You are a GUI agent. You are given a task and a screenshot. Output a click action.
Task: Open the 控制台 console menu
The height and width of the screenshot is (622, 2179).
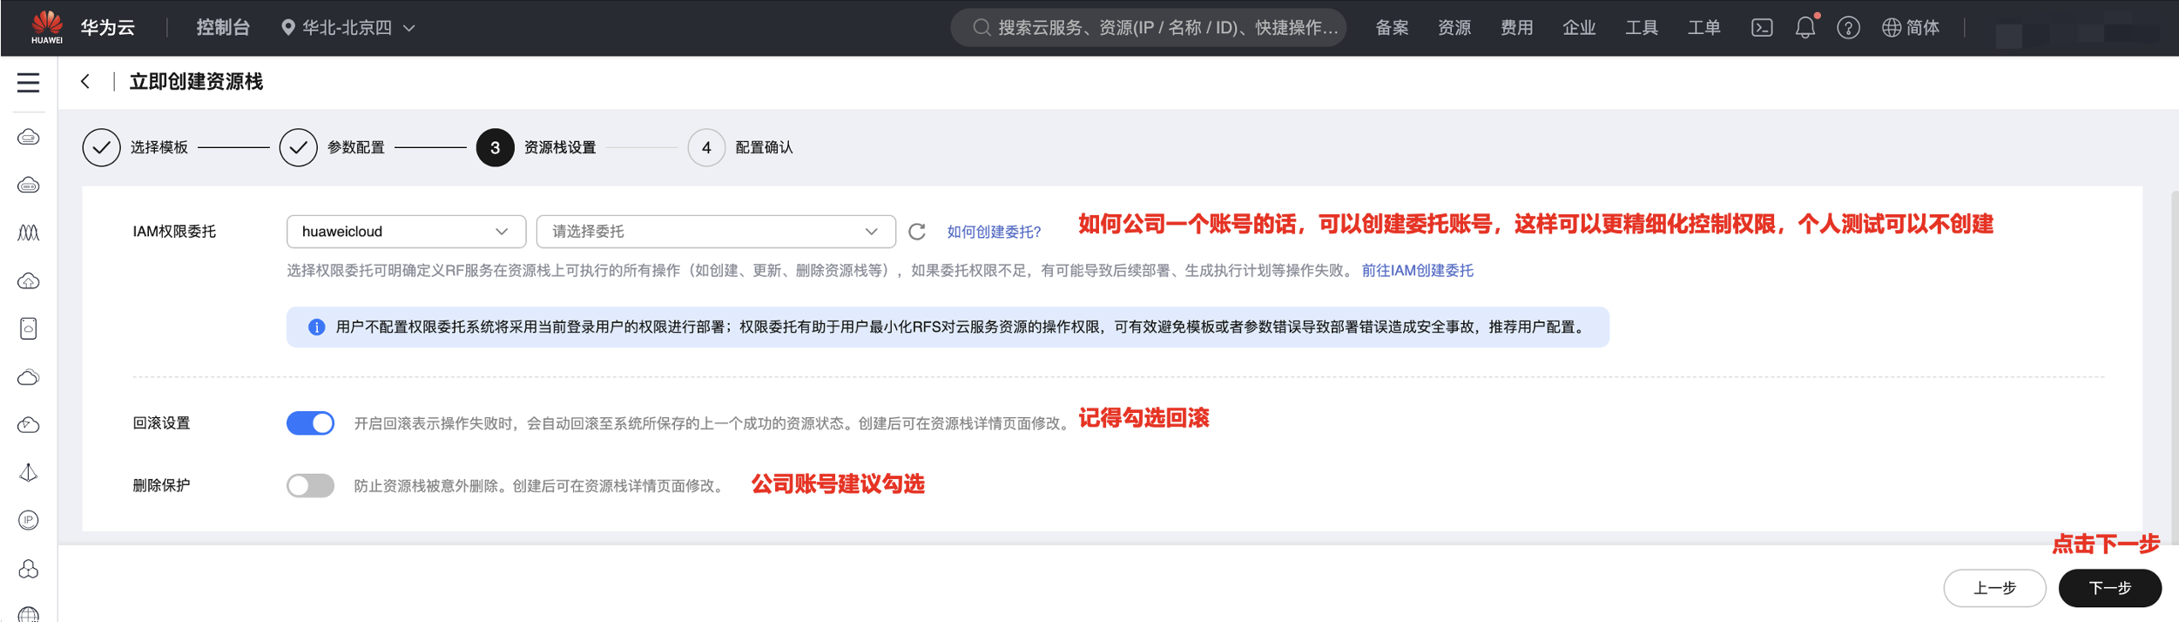223,28
